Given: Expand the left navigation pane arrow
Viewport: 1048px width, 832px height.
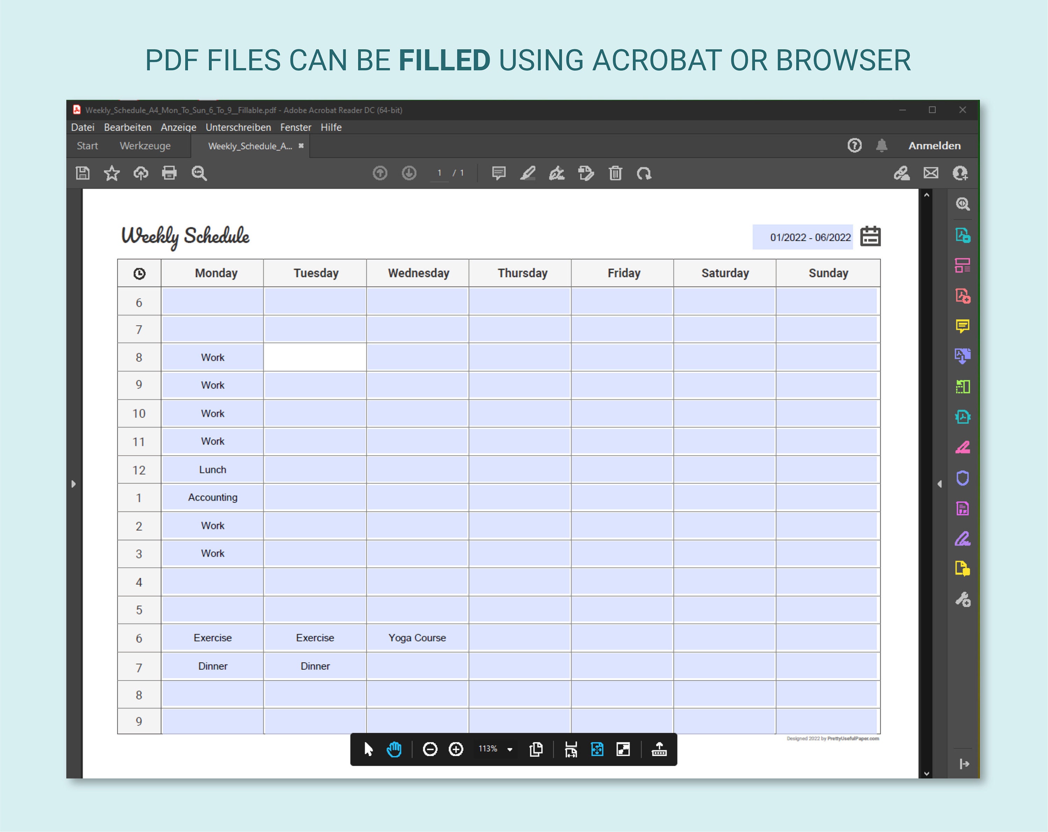Looking at the screenshot, I should click(x=73, y=484).
